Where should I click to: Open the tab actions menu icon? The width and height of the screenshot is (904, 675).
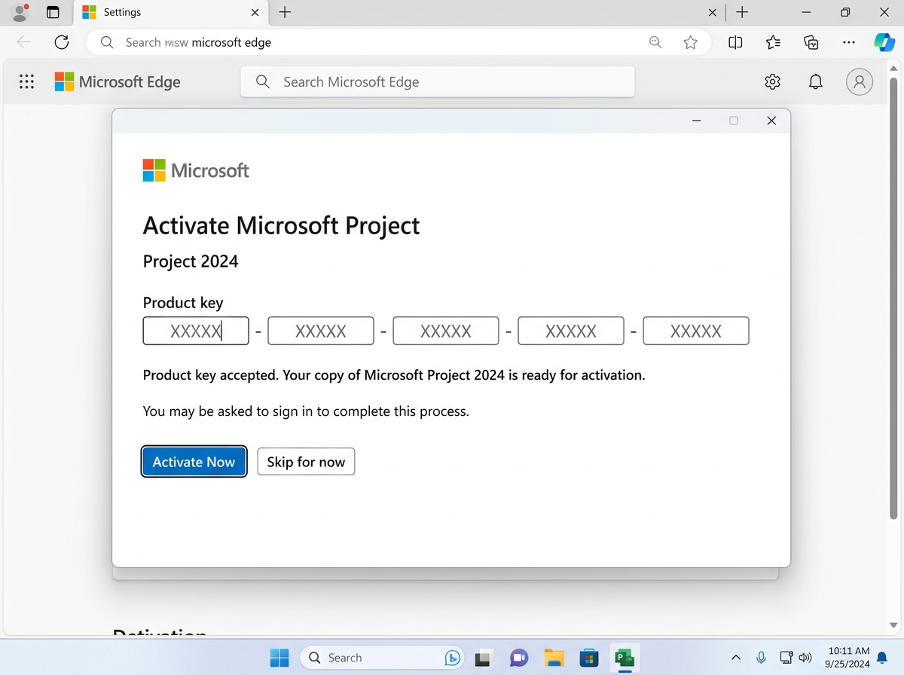53,12
